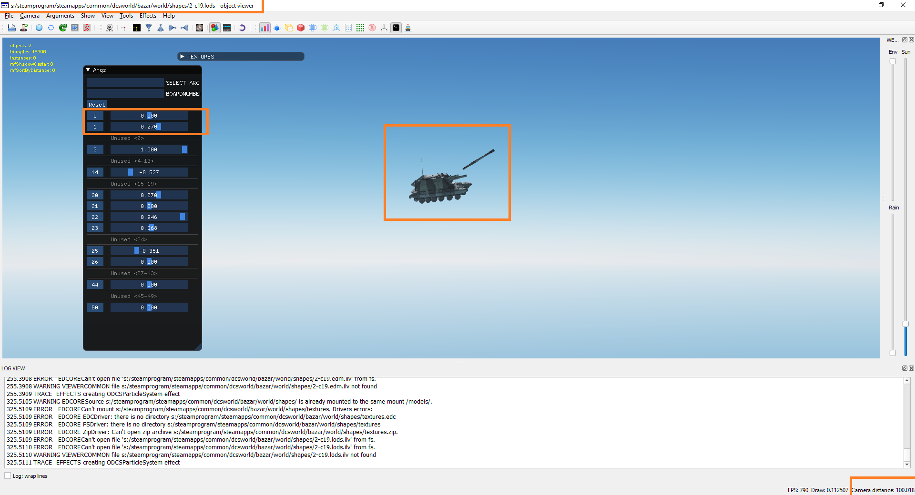This screenshot has height=495, width=915.
Task: Click the right-pointing blue cone view icon
Action: [x=173, y=28]
